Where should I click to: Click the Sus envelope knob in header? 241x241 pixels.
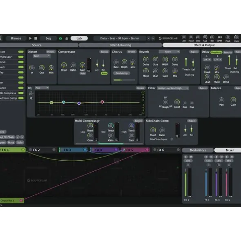(205, 37)
